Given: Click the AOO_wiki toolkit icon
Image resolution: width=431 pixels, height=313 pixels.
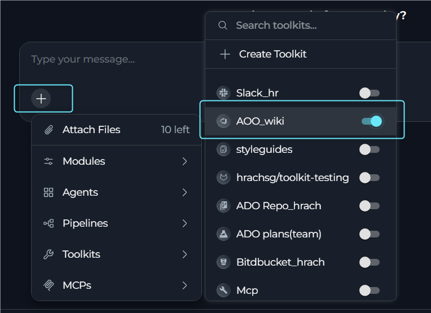Looking at the screenshot, I should click(223, 121).
